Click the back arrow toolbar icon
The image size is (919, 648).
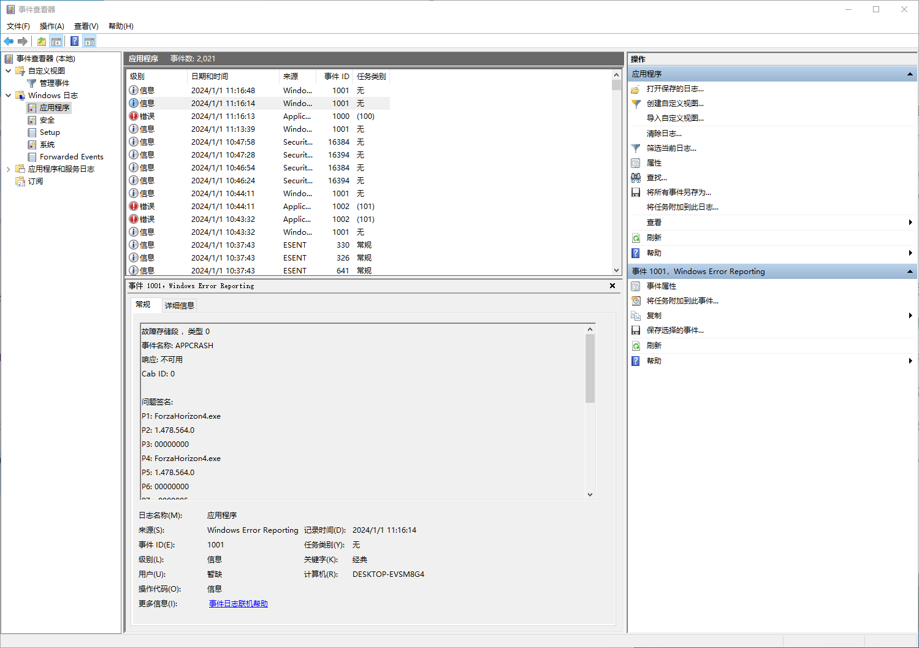pos(9,41)
